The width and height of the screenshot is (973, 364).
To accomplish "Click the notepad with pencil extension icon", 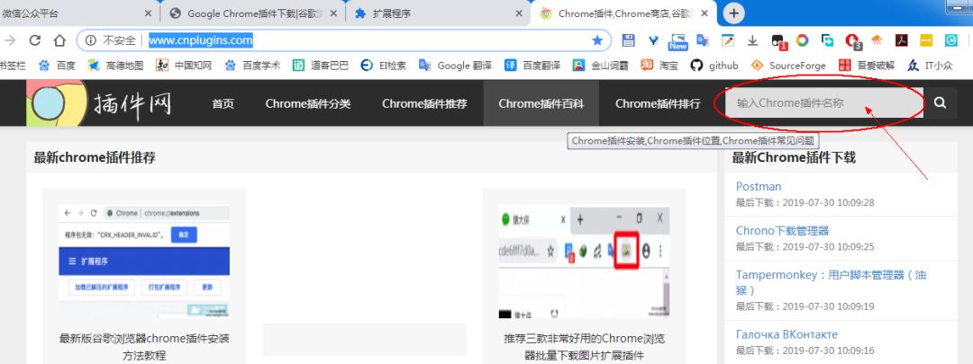I will [727, 40].
